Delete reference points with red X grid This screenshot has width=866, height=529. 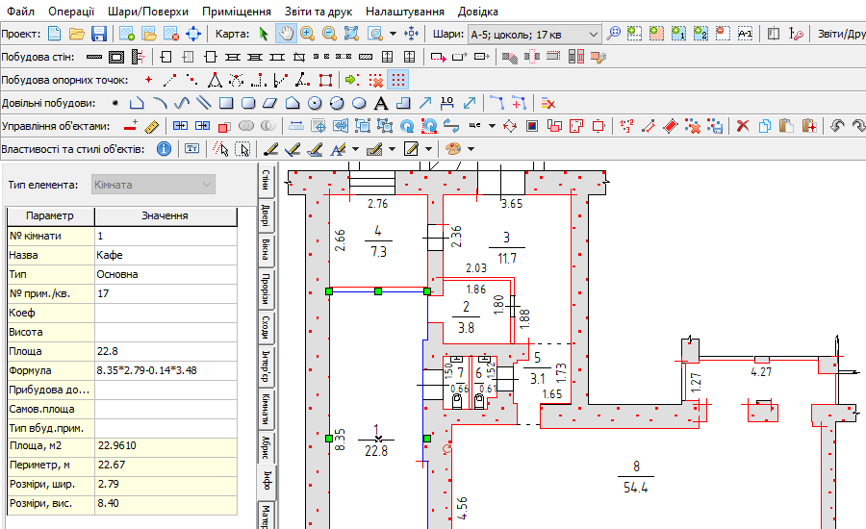click(376, 80)
